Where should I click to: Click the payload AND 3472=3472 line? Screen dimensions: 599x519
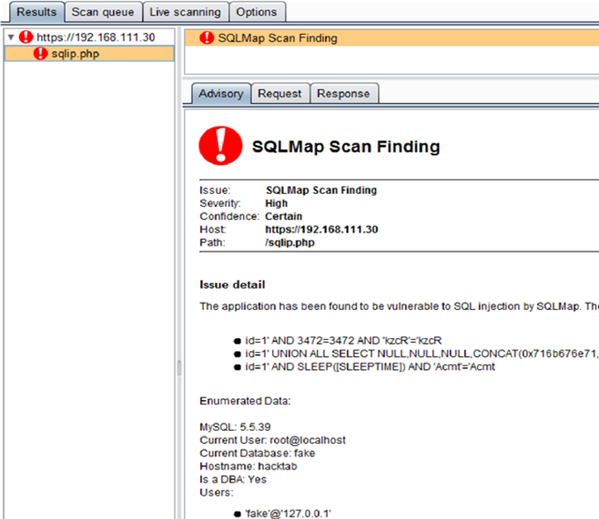pos(343,340)
